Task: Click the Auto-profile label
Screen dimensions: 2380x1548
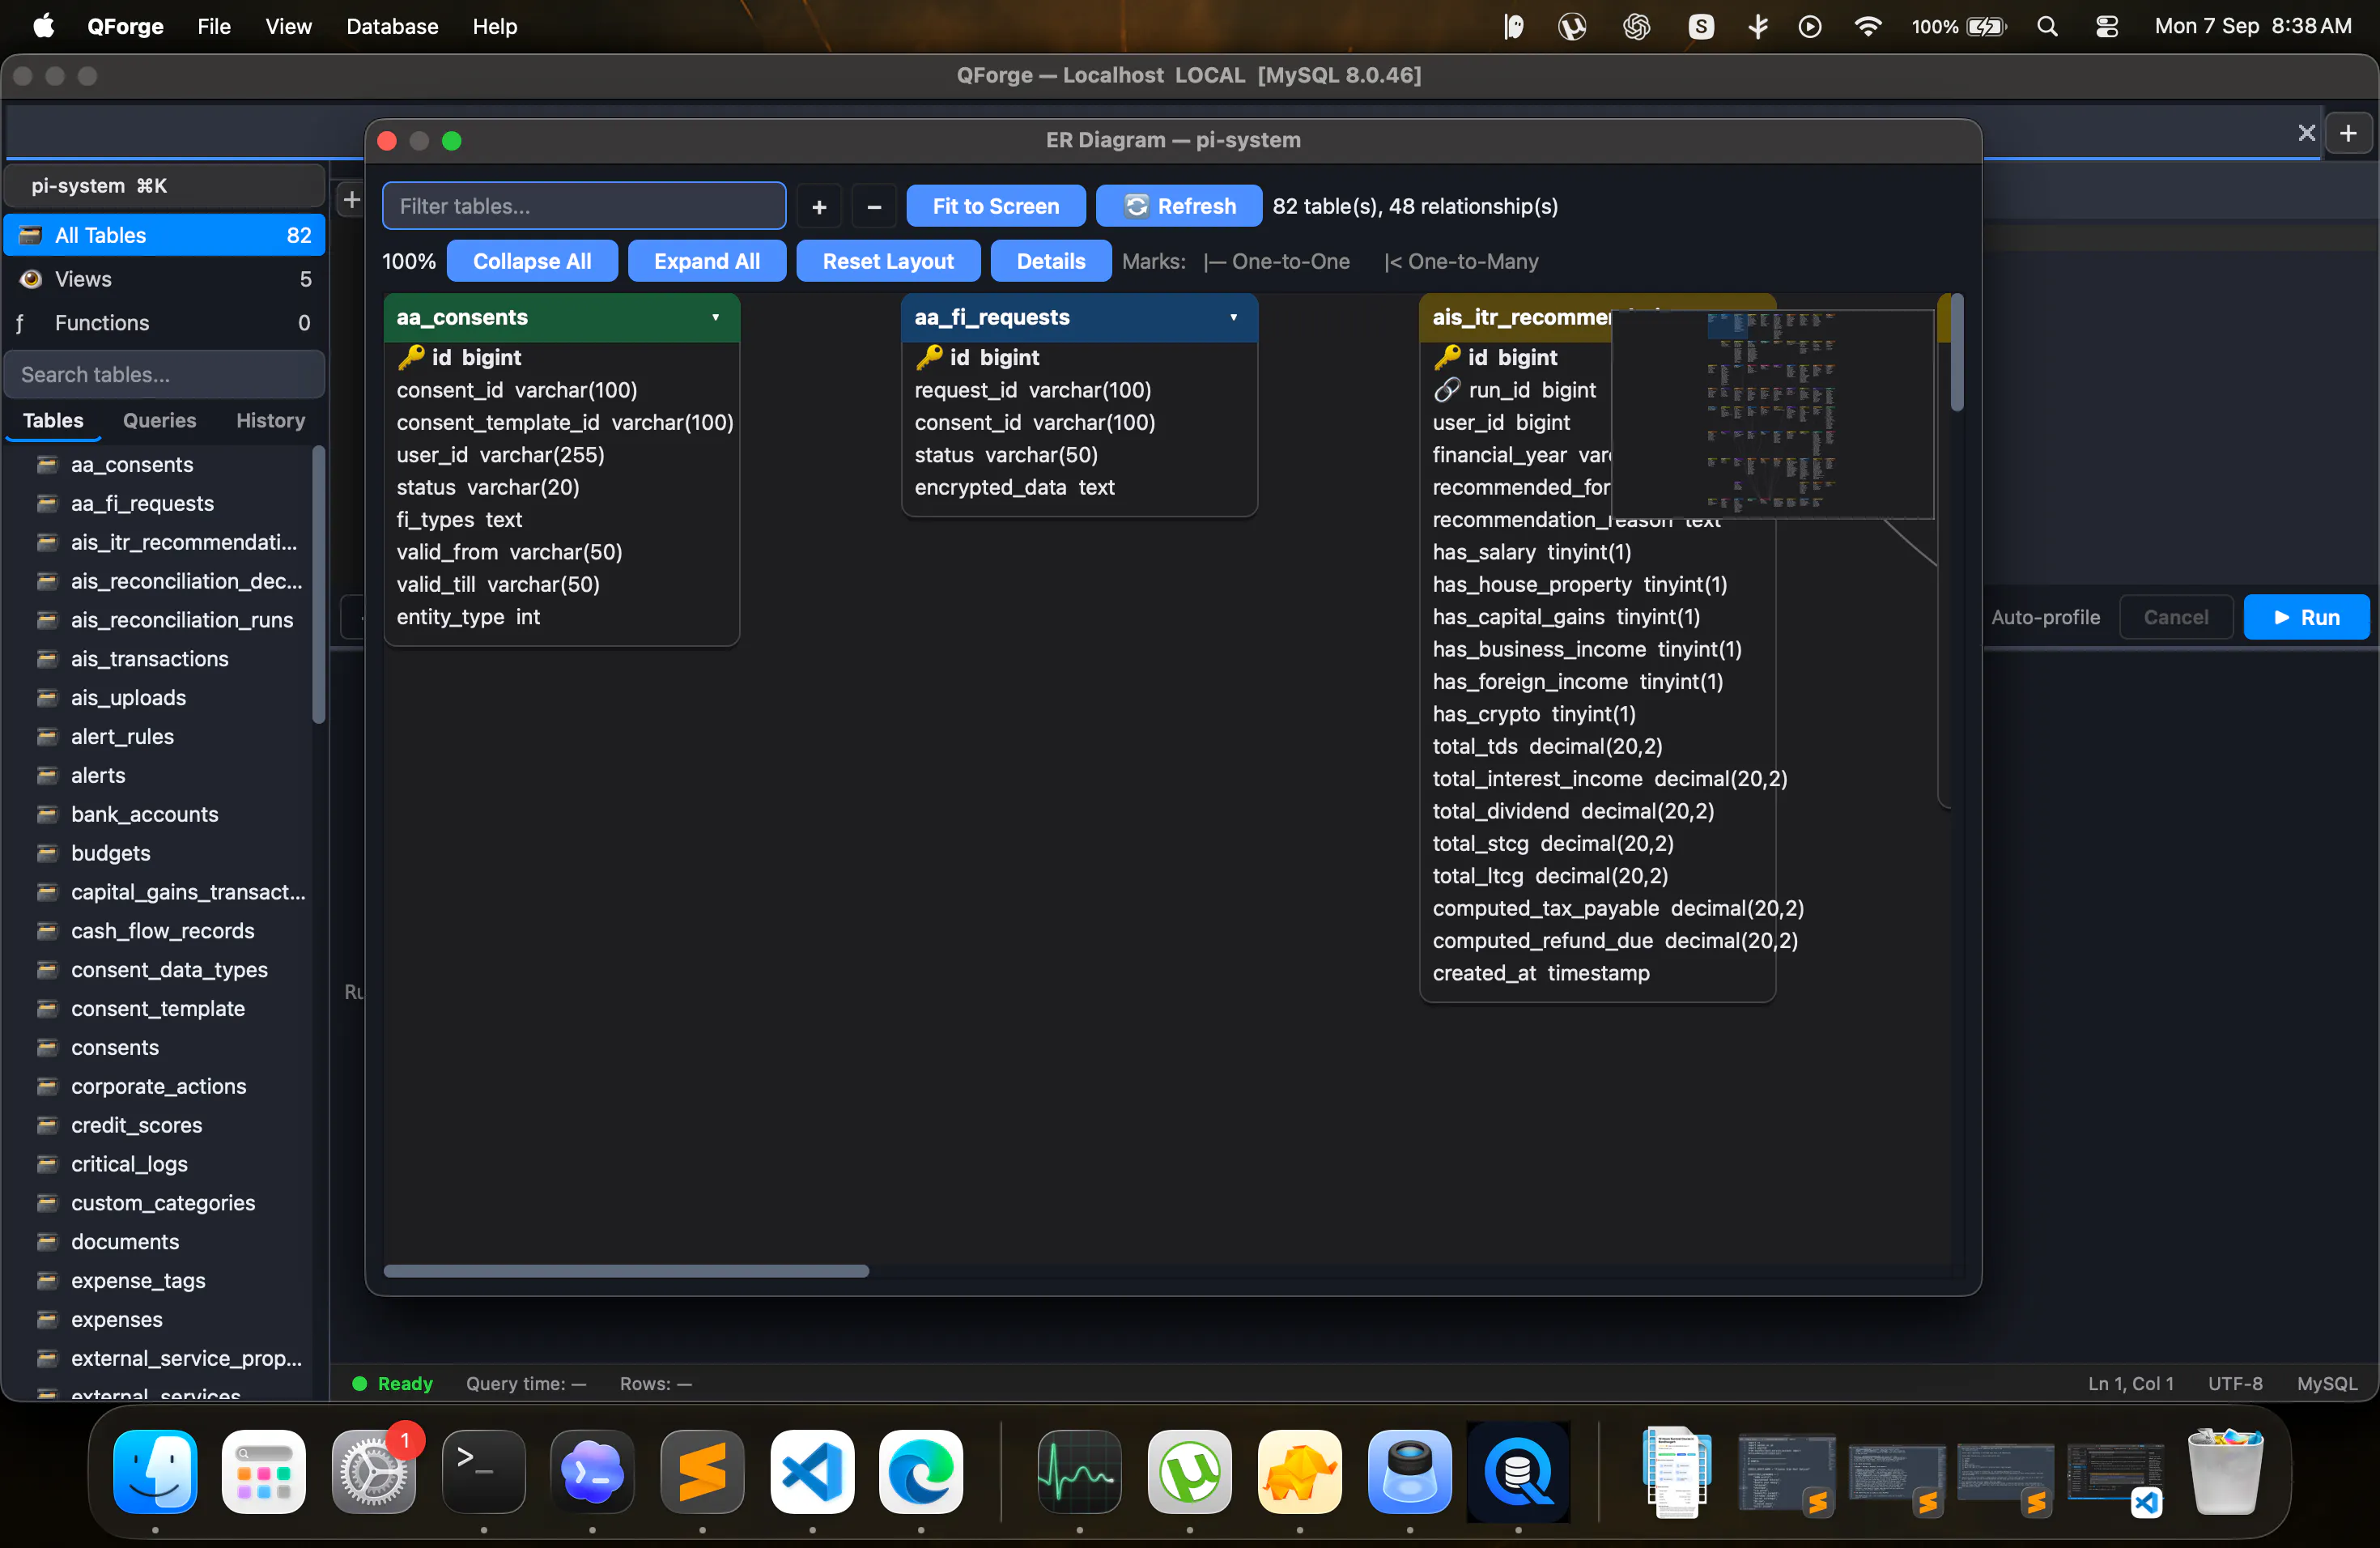Action: 2045,618
